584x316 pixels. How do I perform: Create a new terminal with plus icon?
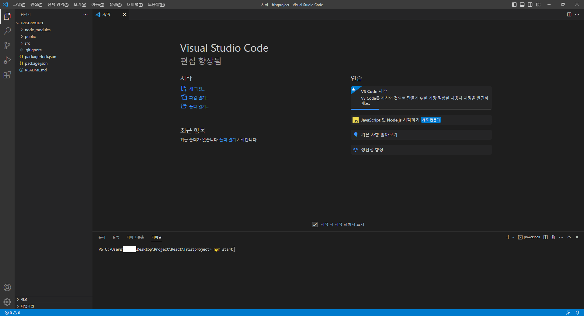508,237
